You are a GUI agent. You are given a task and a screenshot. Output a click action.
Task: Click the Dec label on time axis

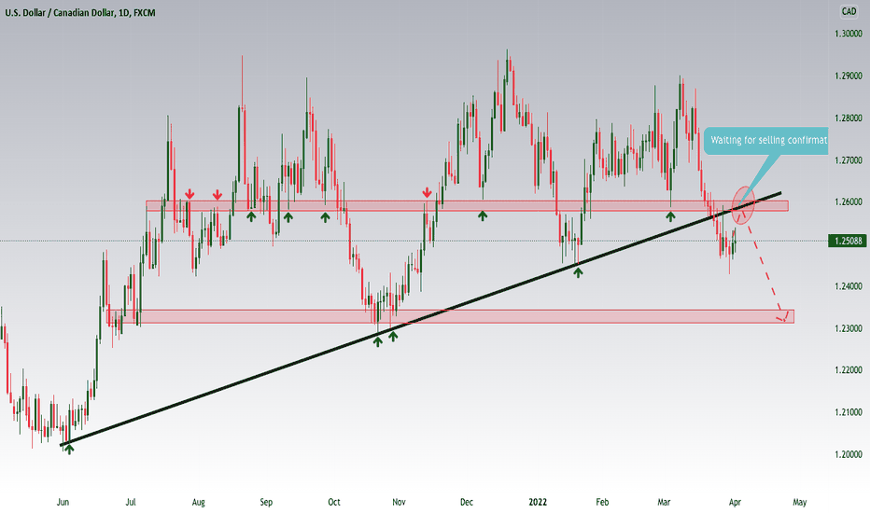(467, 502)
